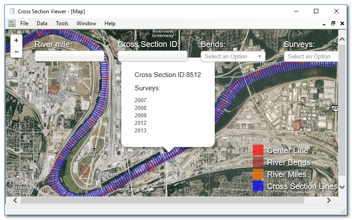
Task: Select the 2008 survey in the popup
Action: pyautogui.click(x=140, y=108)
